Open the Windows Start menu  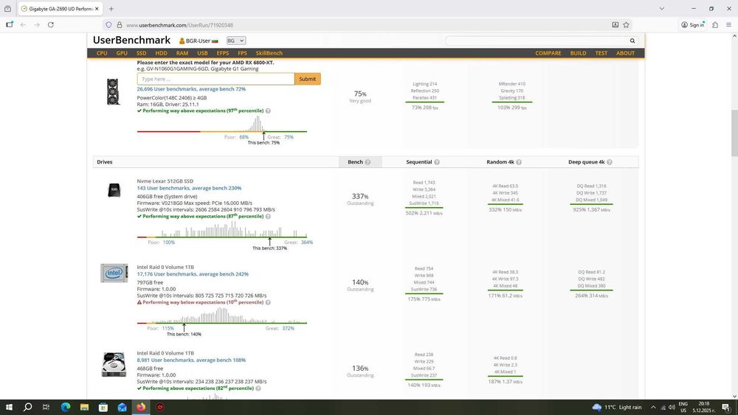[8, 407]
